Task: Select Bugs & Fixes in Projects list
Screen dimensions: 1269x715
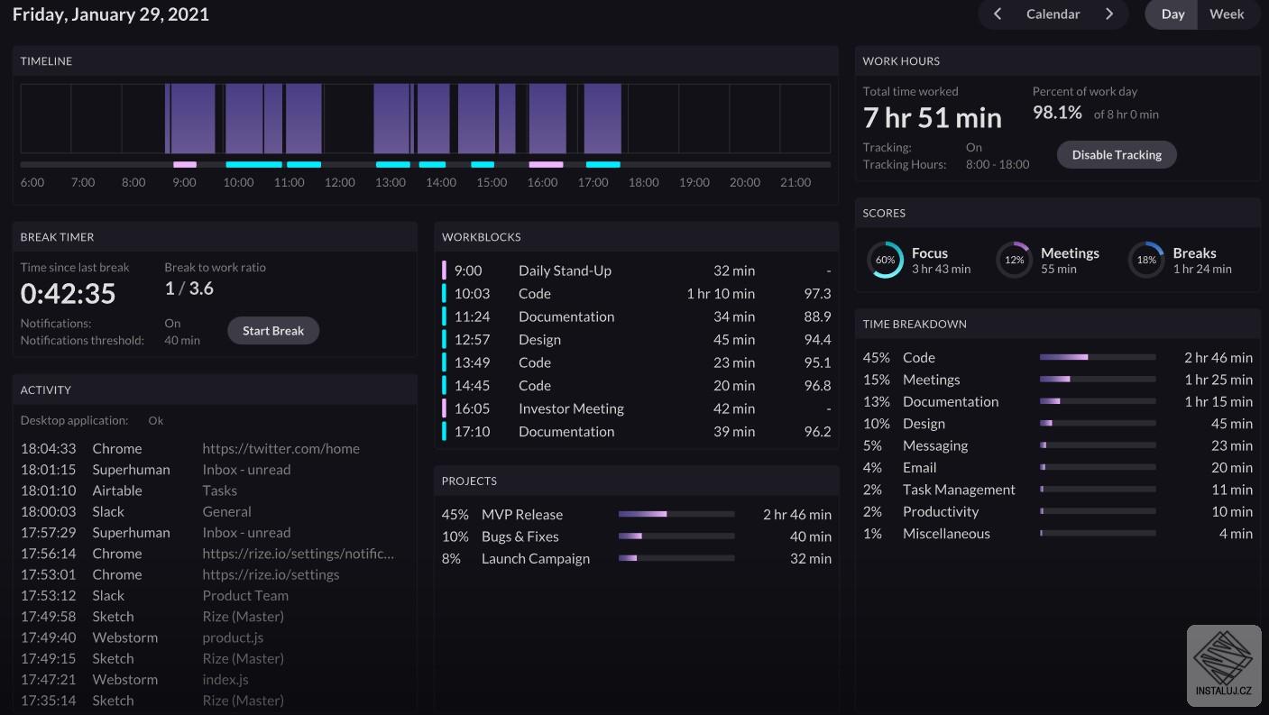Action: 520,536
